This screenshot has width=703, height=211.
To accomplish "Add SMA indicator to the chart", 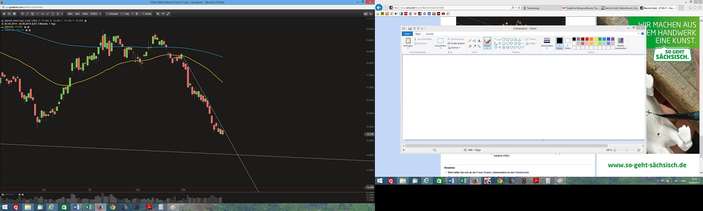I will [70, 14].
